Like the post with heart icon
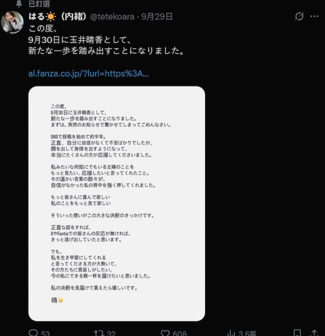This screenshot has width=325, height=336. 165,333
